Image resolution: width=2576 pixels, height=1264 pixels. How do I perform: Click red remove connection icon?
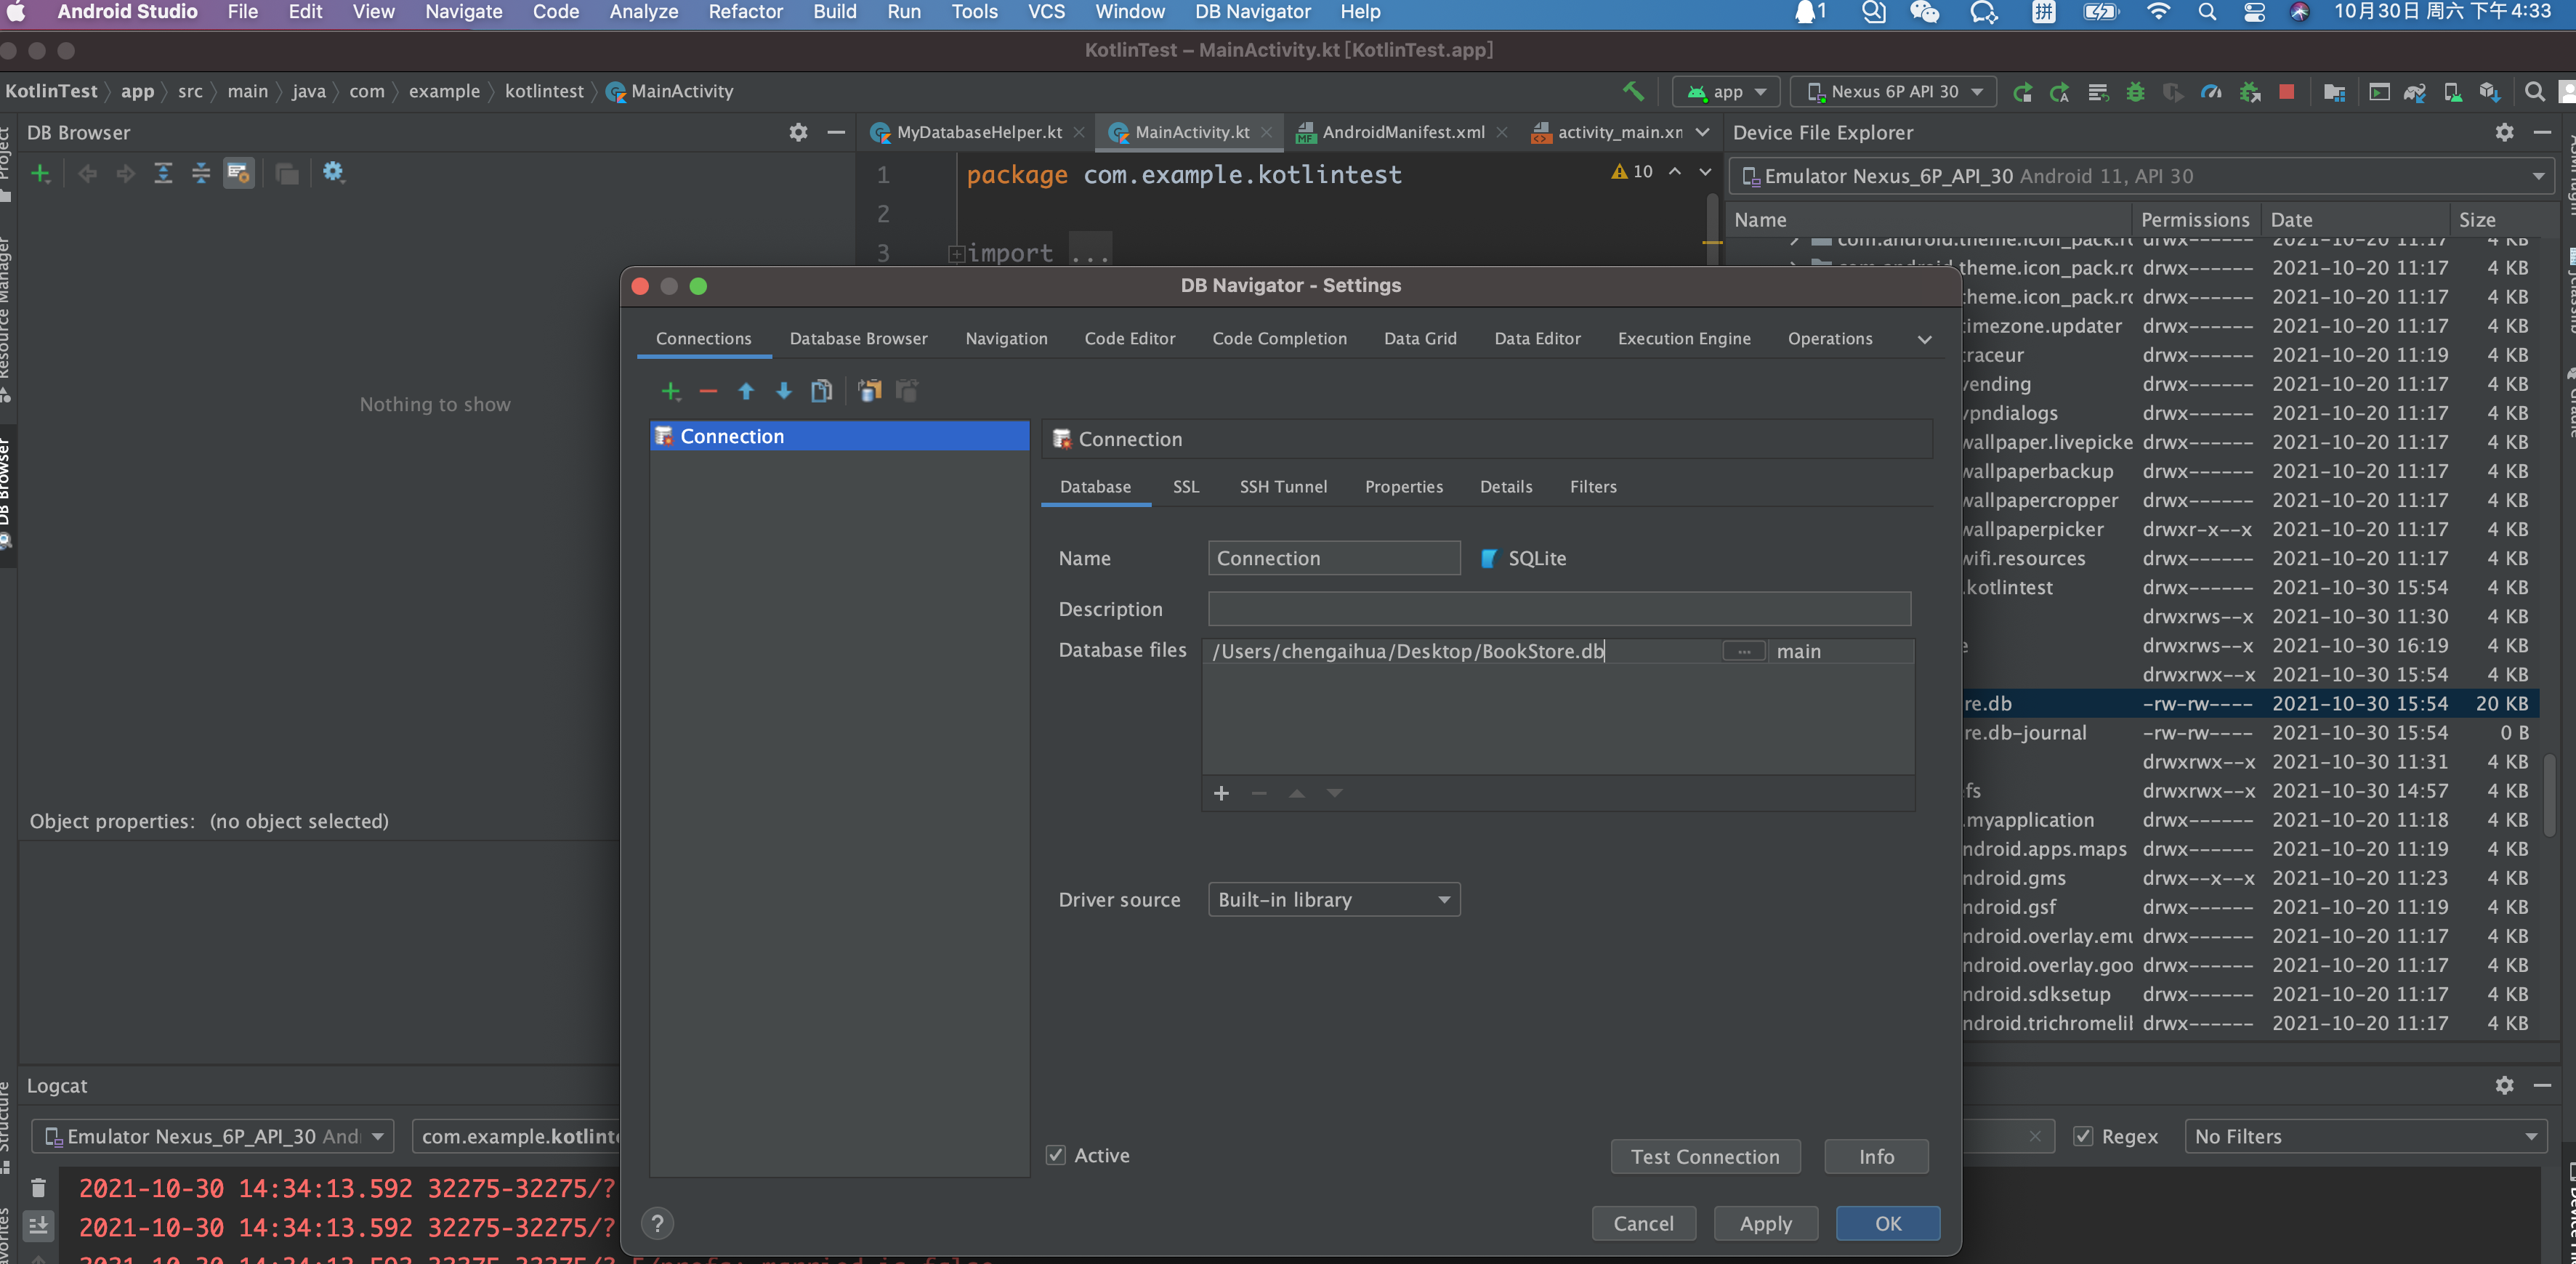tap(708, 391)
